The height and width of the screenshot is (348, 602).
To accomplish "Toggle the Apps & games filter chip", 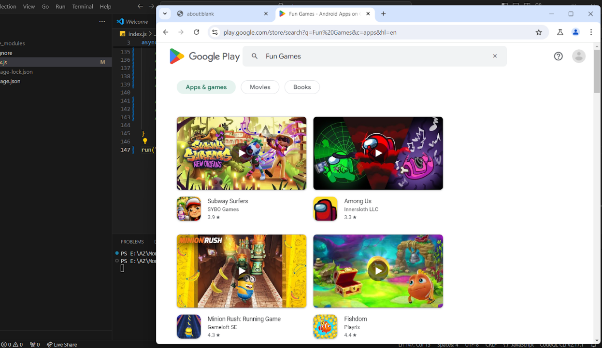I will coord(206,87).
